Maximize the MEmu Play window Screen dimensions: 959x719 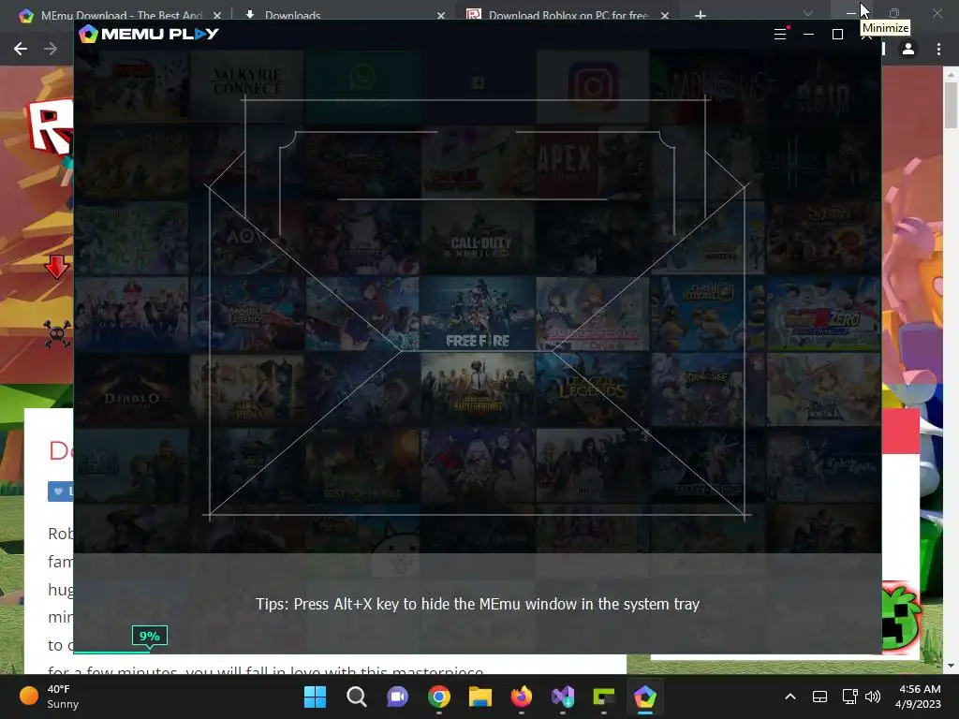[x=837, y=35]
